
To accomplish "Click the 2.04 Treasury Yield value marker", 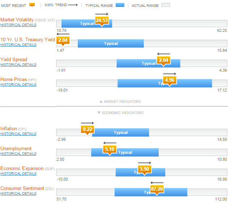I will [x=63, y=40].
